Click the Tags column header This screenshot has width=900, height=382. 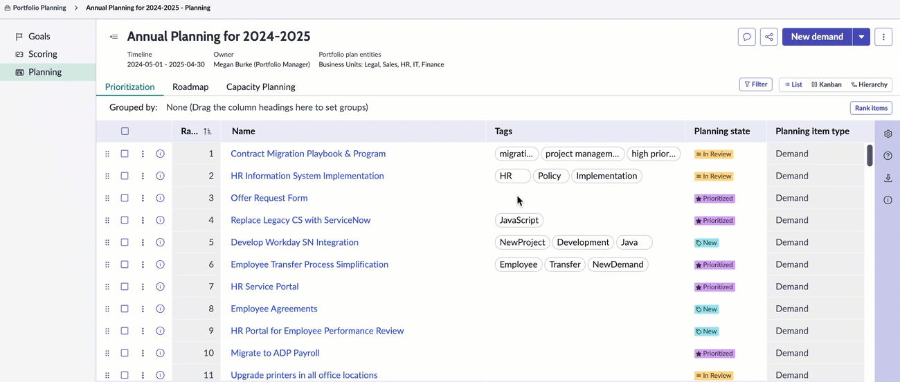[585, 131]
